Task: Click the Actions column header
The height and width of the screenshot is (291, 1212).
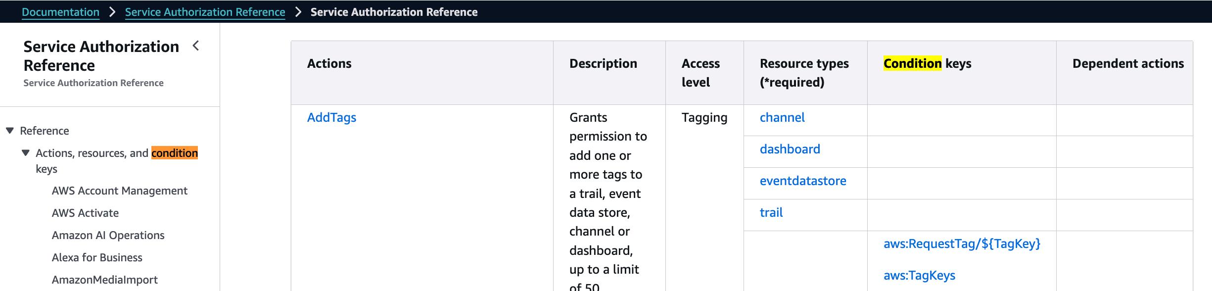Action: tap(329, 63)
